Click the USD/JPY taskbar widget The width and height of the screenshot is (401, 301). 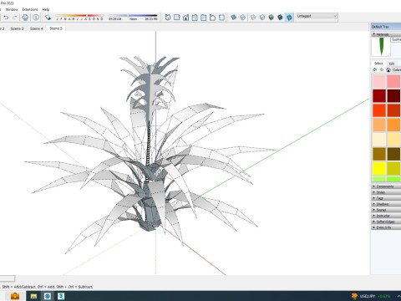[x=371, y=296]
